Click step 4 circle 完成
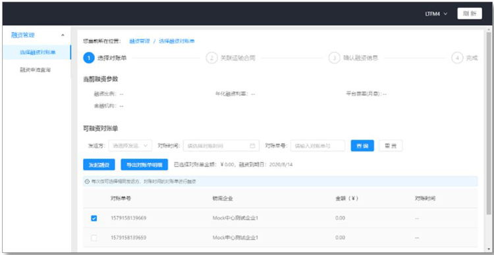This screenshot has width=494, height=255. pyautogui.click(x=457, y=58)
